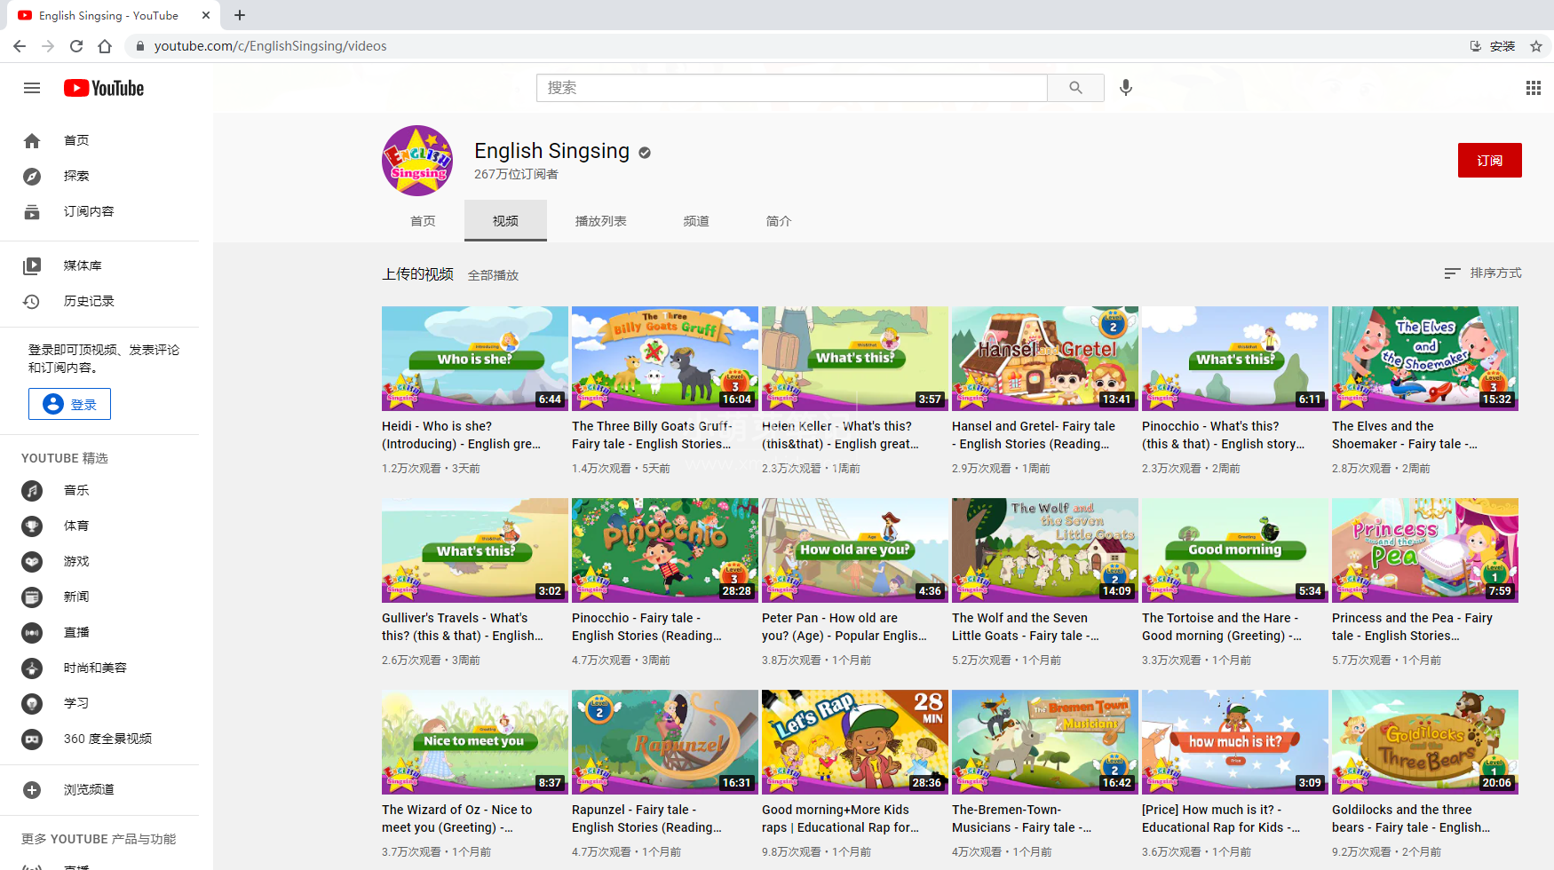This screenshot has height=870, width=1554.
Task: Open Tortoise and Hare Good morning thumbnail
Action: click(x=1235, y=550)
